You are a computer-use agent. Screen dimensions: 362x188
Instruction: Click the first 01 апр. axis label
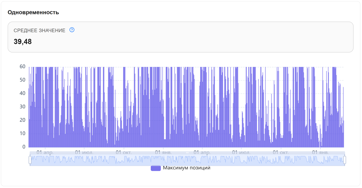[x=45, y=152]
